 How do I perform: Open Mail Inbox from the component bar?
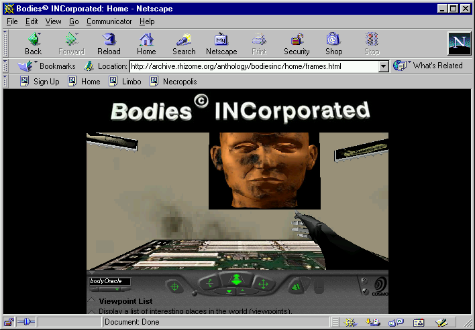pyautogui.click(x=372, y=323)
